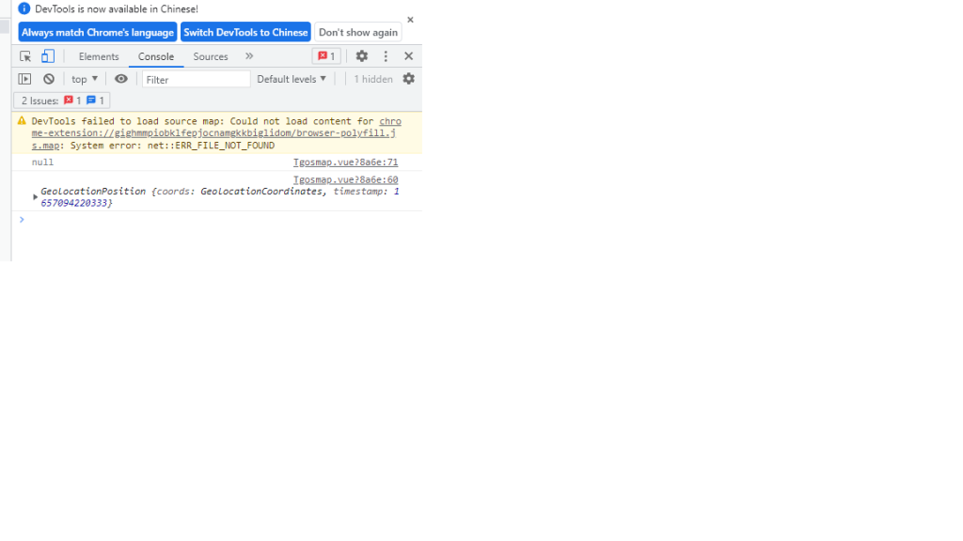Open the 2 Issues button
Screen dimensions: 963x541
(62, 100)
